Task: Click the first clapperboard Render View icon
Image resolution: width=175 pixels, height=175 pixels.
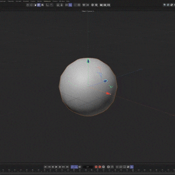Action: 101,5
